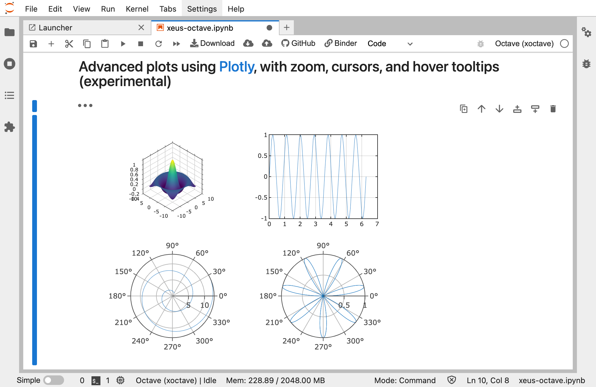Click on the Plotly link in title
Screen dimensions: 596x387
tap(237, 67)
